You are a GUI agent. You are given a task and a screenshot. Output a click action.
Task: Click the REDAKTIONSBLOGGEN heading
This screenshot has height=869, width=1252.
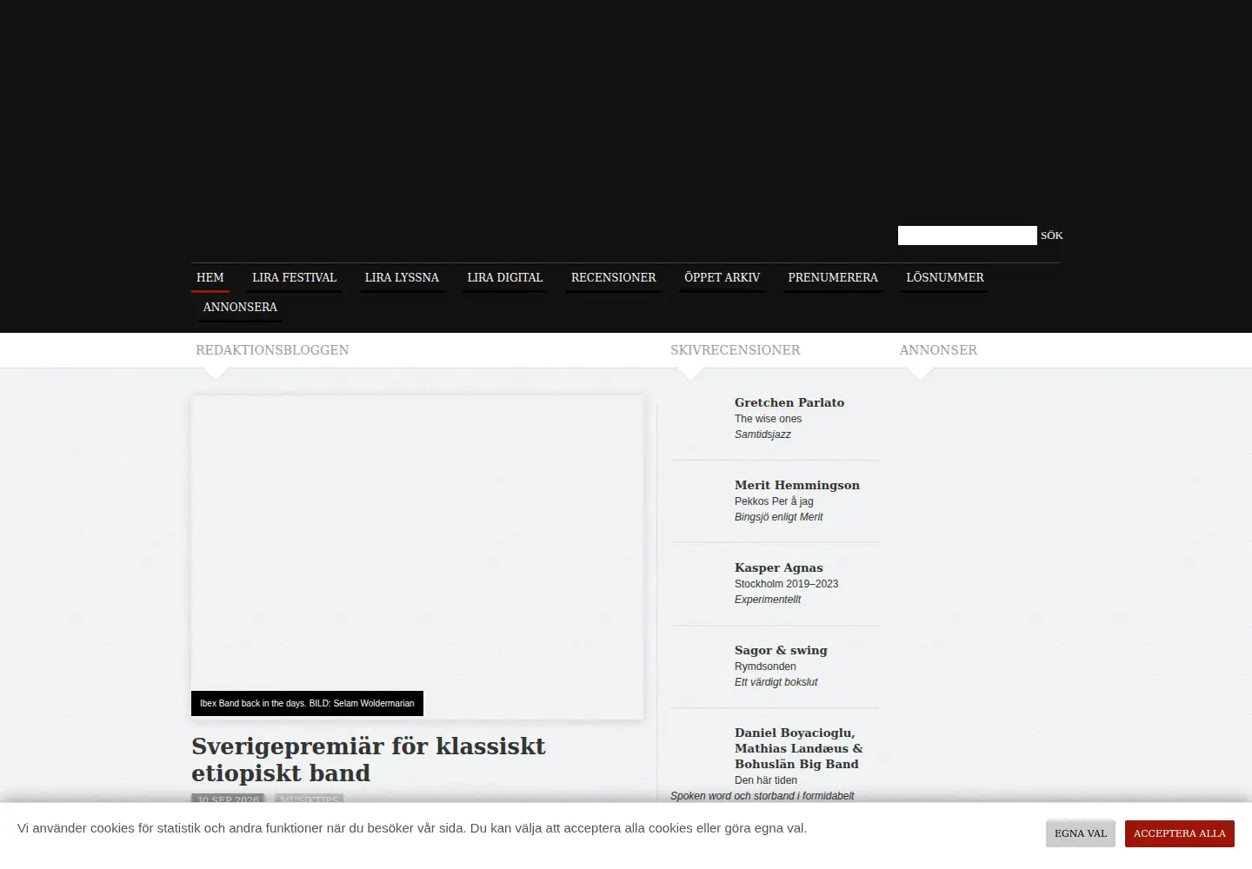point(272,350)
